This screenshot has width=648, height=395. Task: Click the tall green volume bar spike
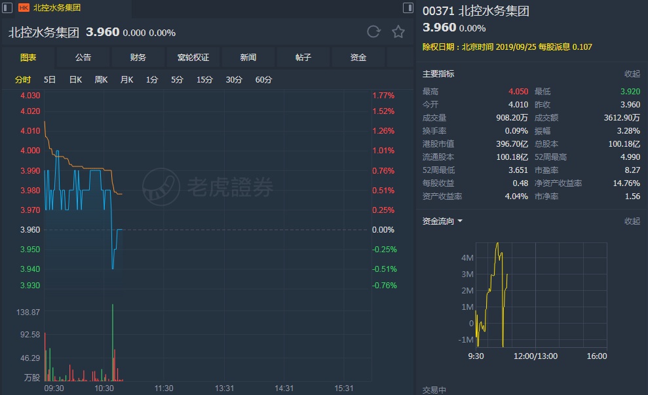coord(113,343)
